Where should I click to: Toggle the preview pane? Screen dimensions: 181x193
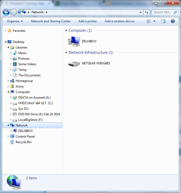point(163,21)
